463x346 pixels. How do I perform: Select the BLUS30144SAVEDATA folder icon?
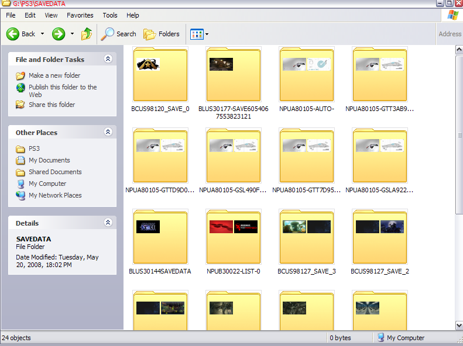click(x=160, y=237)
